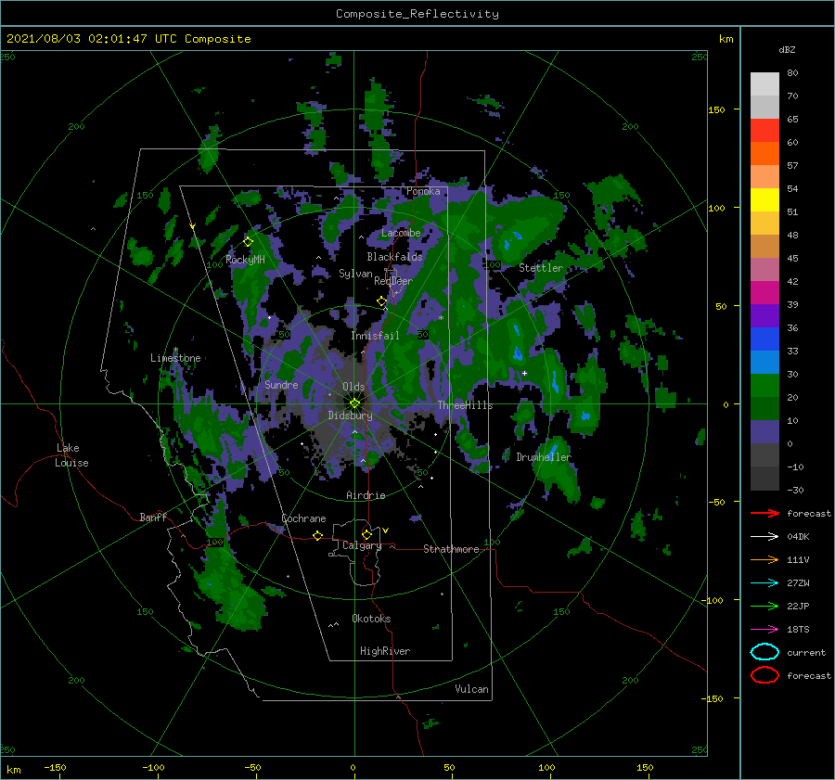Click the yellow diamond marker below RedDeer

tap(382, 301)
